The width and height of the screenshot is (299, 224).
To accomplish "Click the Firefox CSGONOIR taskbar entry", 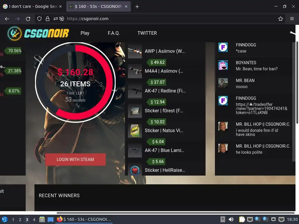I will [x=84, y=219].
